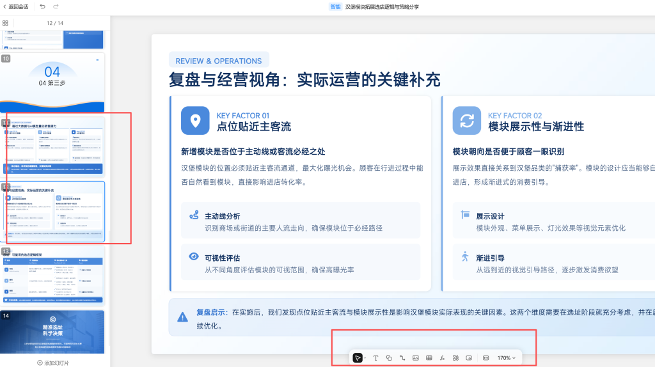Image resolution: width=655 pixels, height=367 pixels.
Task: Click the paragraph starting 汉堡模块的位置必须贴近
Action: coord(302,175)
